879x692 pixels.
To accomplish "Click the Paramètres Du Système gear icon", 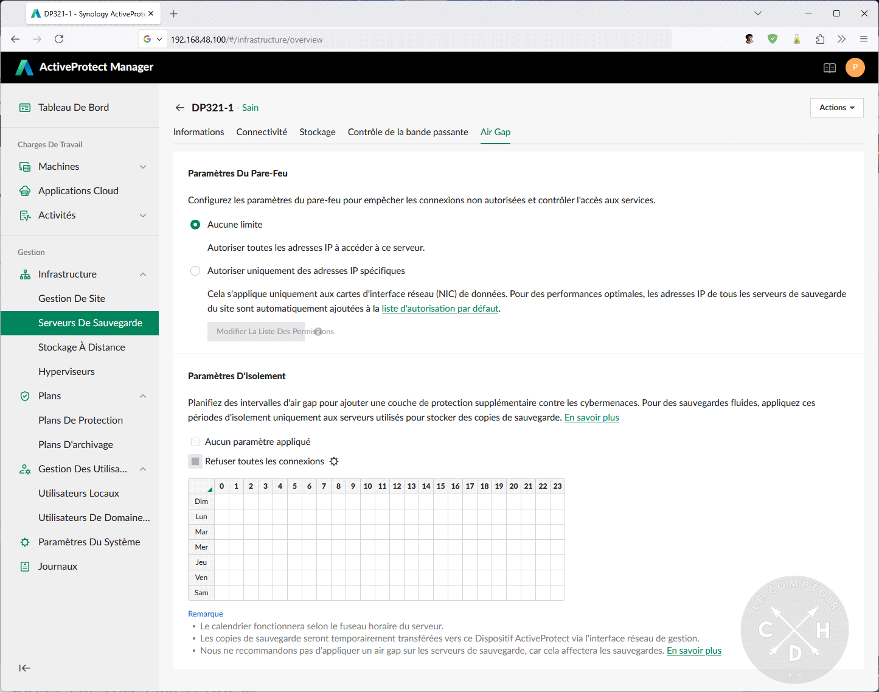I will [25, 542].
